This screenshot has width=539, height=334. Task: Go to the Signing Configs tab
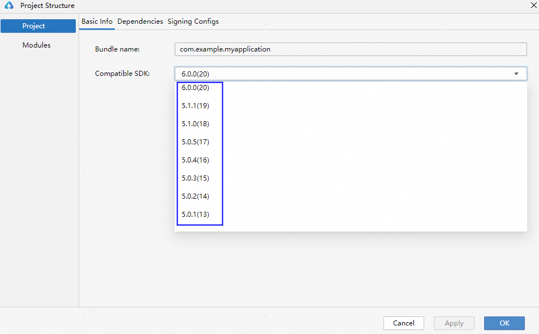point(193,22)
